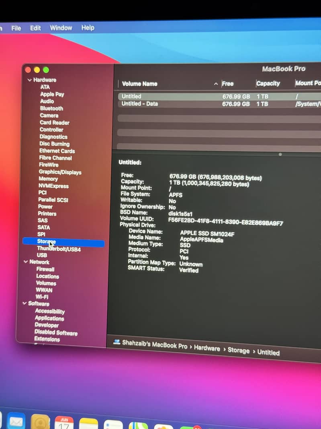This screenshot has width=321, height=429.
Task: Sort by Capacity column header
Action: (x=268, y=83)
